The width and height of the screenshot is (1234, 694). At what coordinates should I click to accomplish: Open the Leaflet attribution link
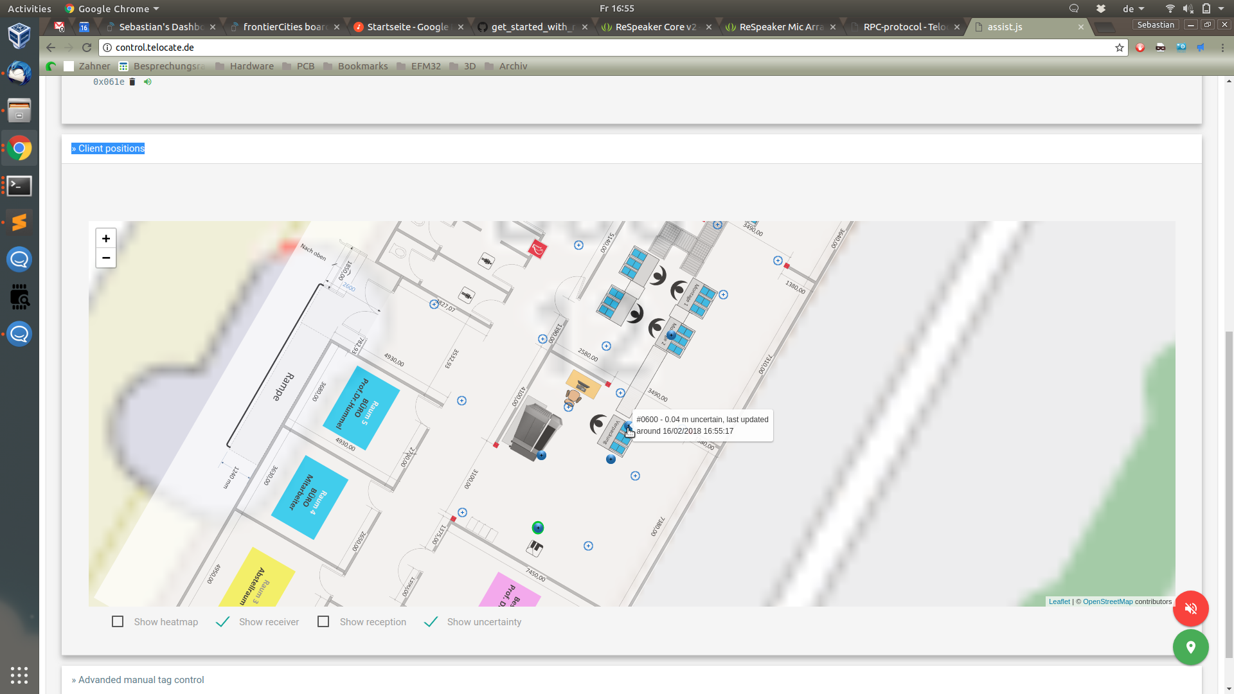click(1059, 601)
